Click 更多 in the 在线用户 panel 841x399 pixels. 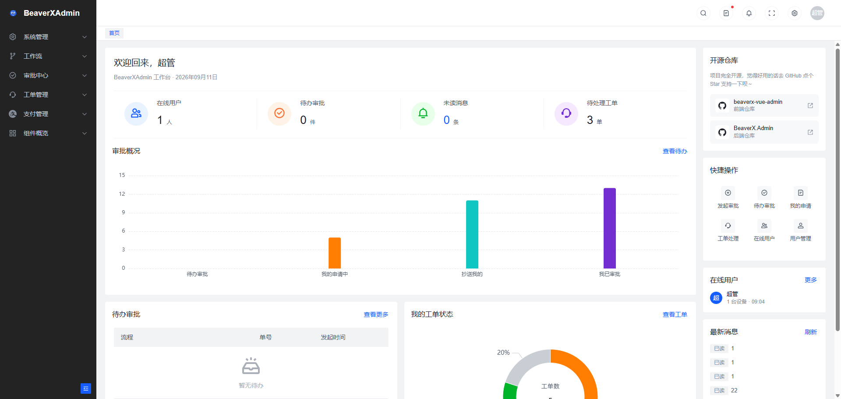pyautogui.click(x=811, y=280)
